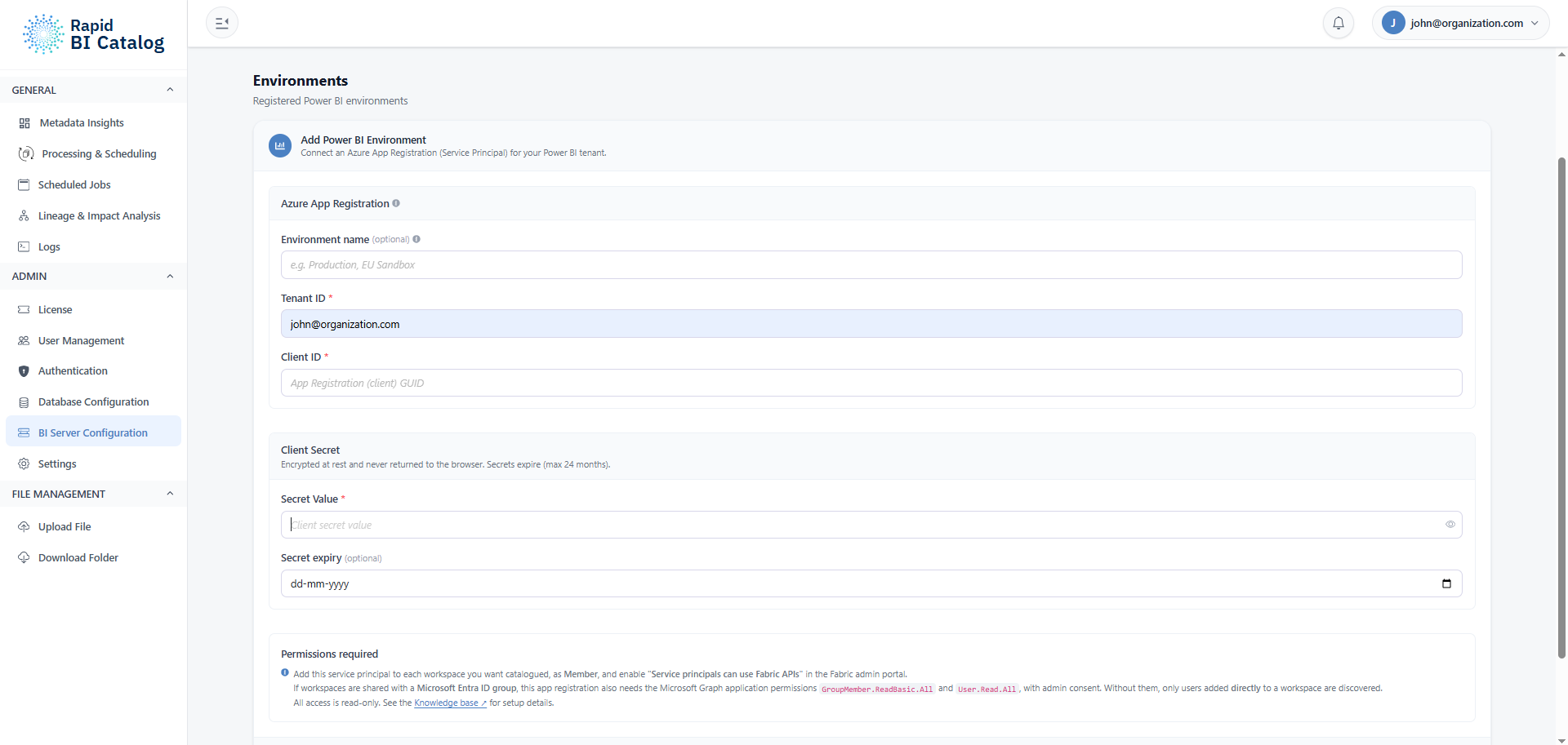
Task: Open the Knowledge base link
Action: click(450, 703)
